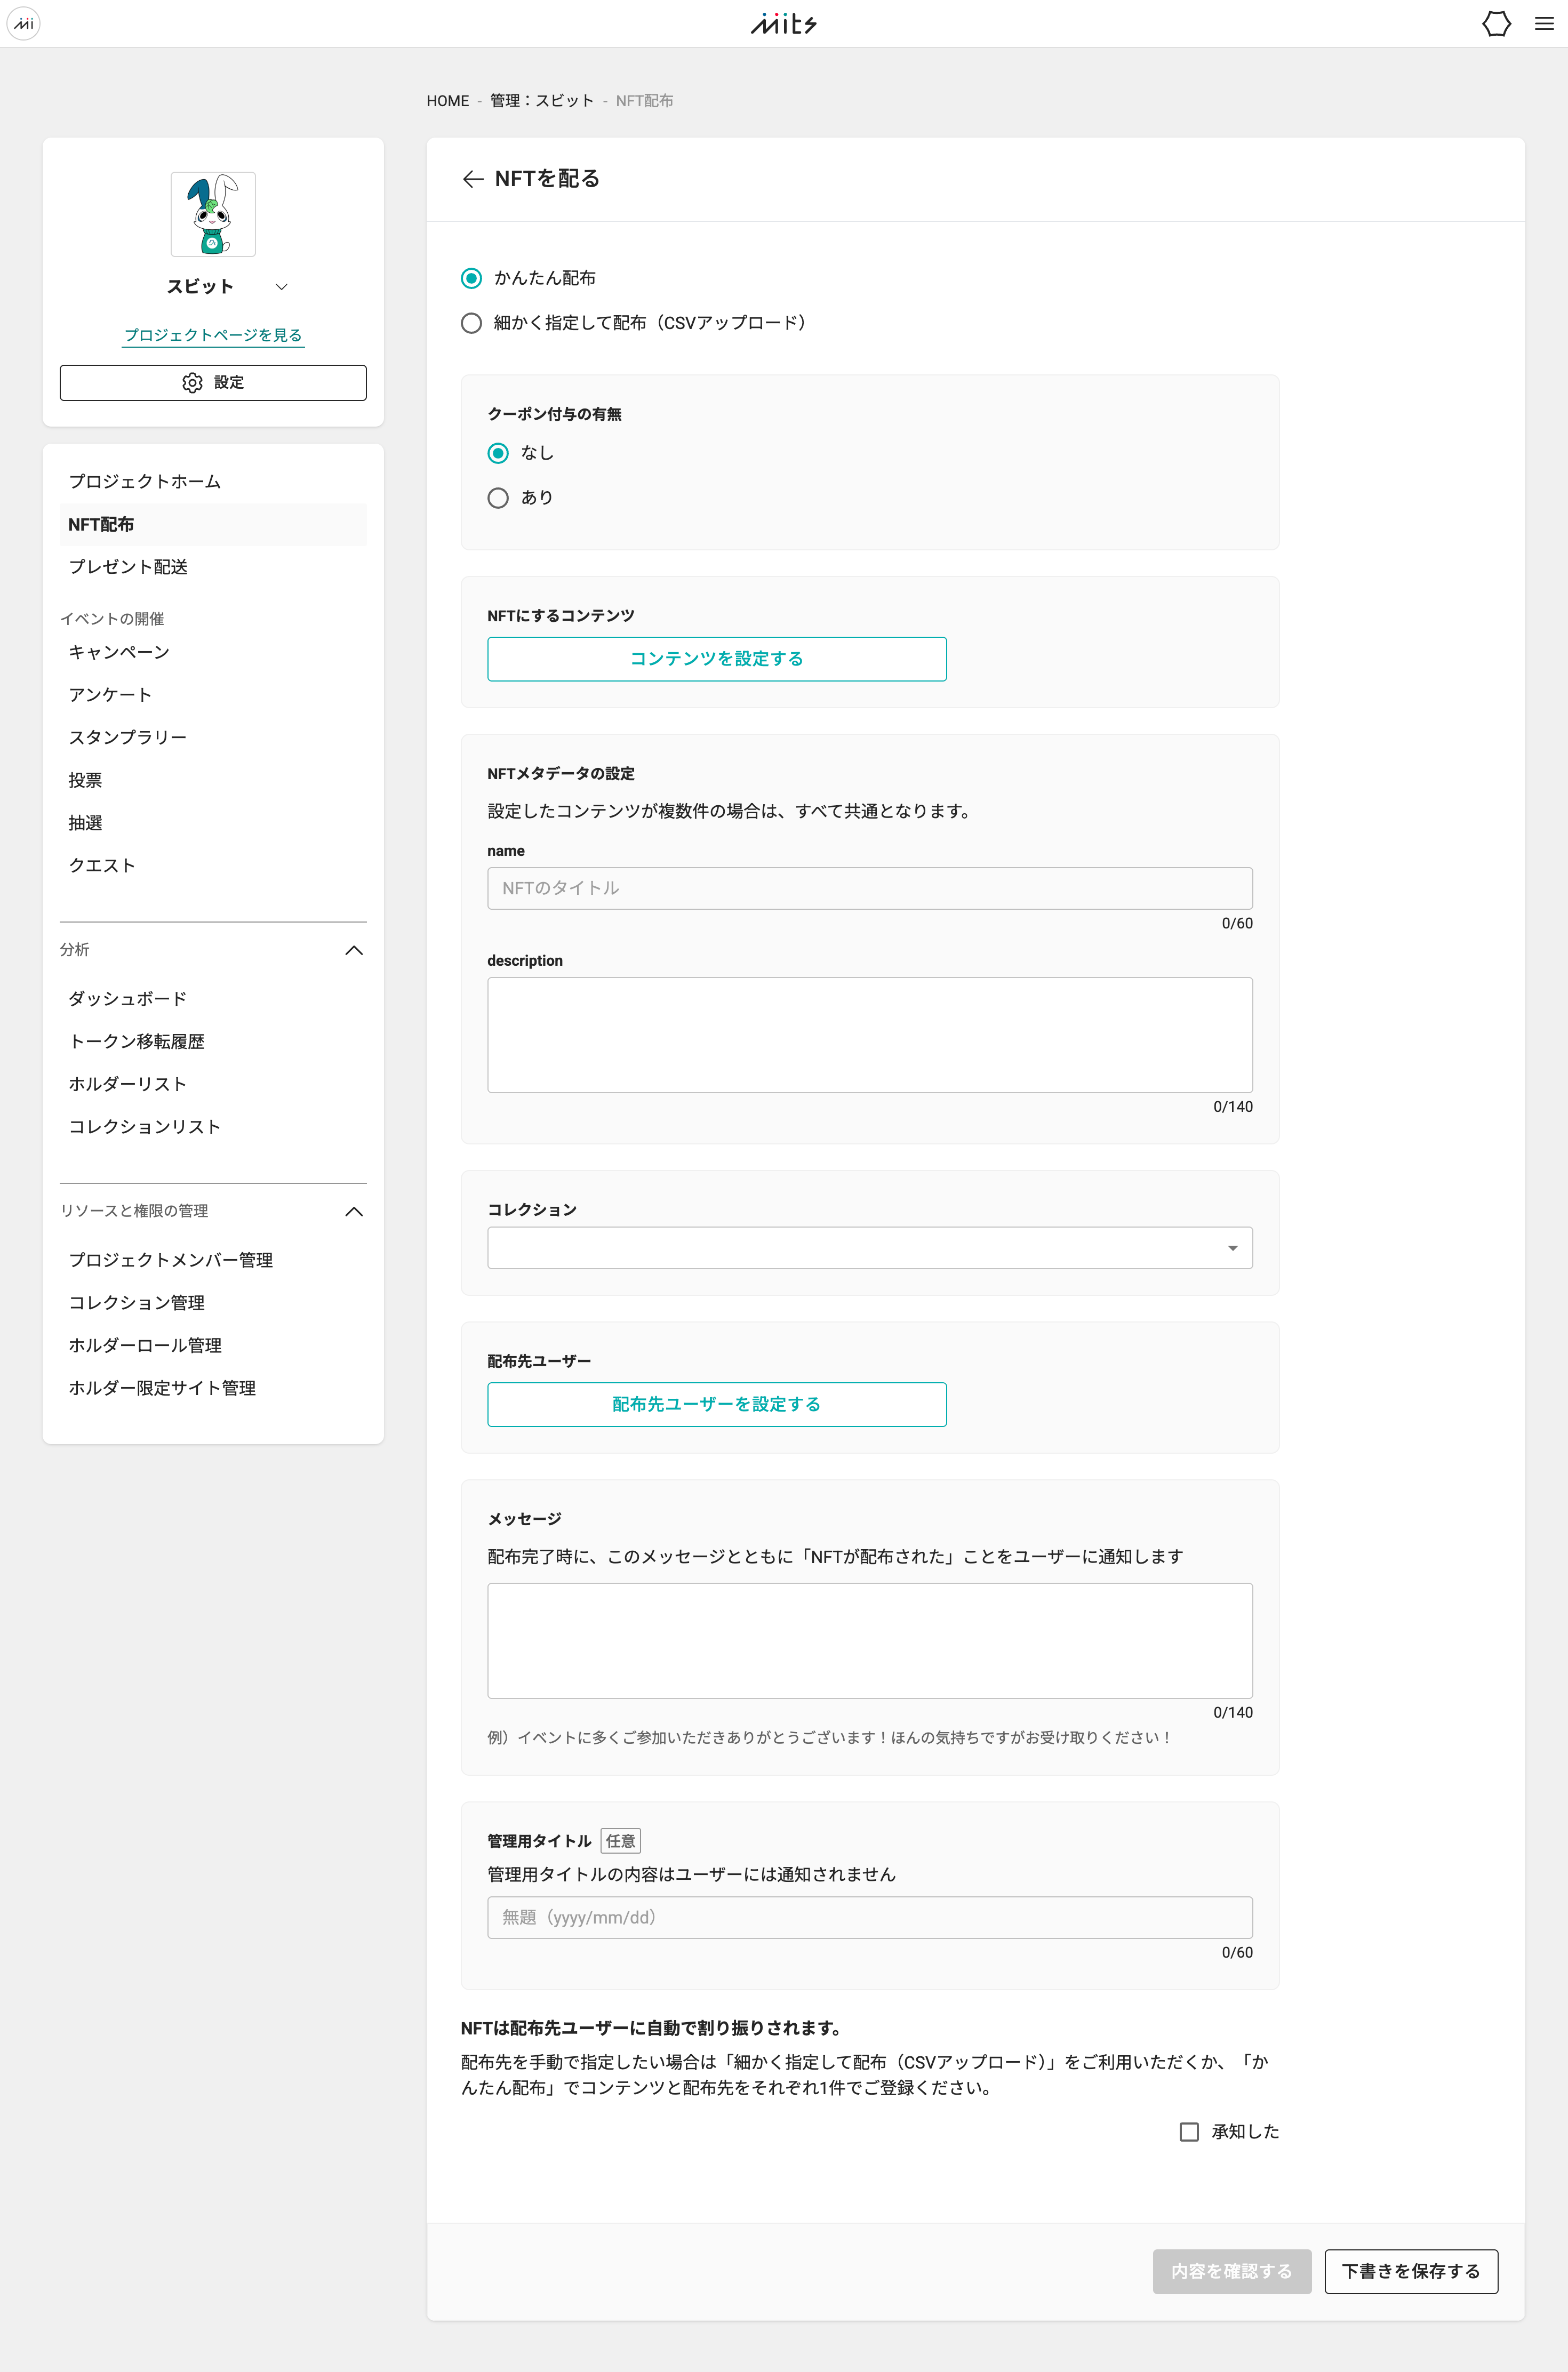
Task: Open アンケート in sidebar
Action: (213, 695)
